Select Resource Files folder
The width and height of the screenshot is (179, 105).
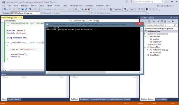coord(156,44)
